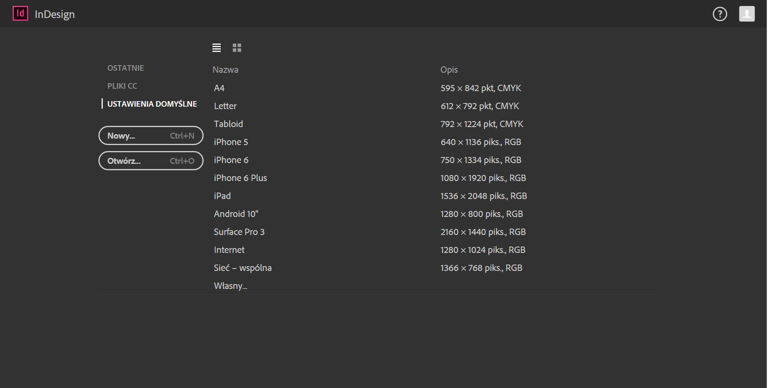Open the PLIKI CC tab
Screen dimensions: 768x388
click(x=122, y=86)
